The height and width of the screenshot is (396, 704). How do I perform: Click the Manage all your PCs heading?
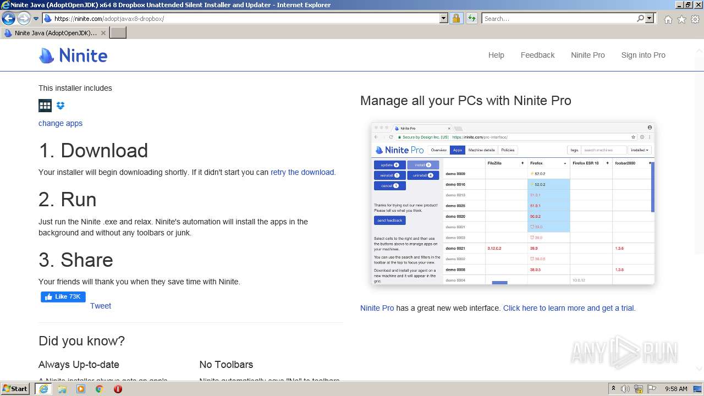click(x=466, y=101)
